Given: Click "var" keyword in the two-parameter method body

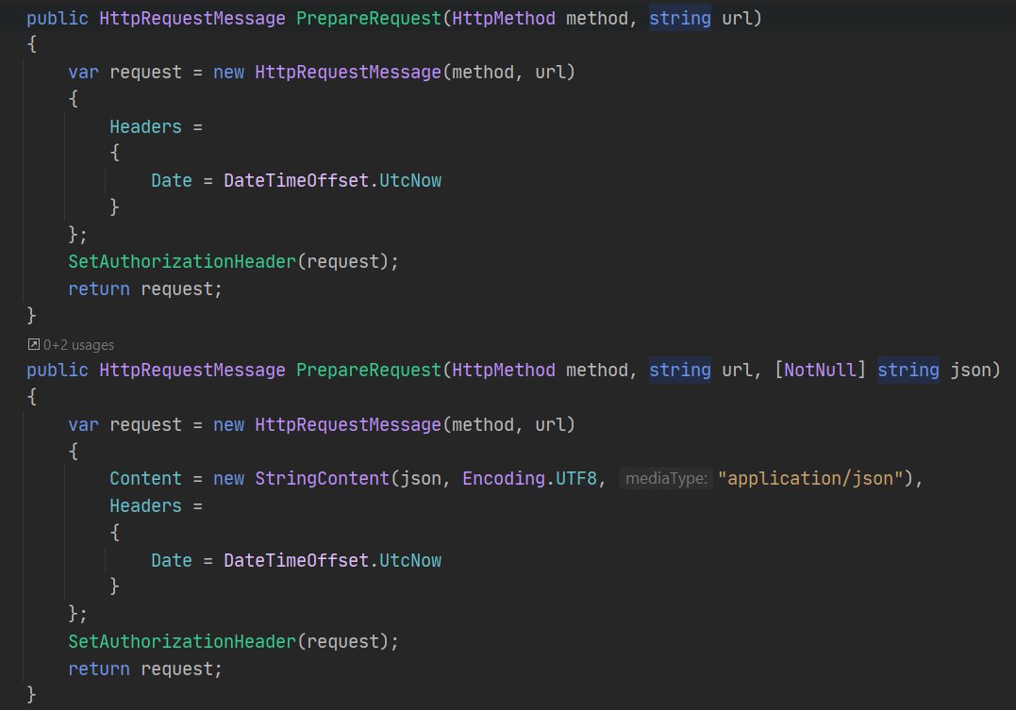Looking at the screenshot, I should 84,73.
